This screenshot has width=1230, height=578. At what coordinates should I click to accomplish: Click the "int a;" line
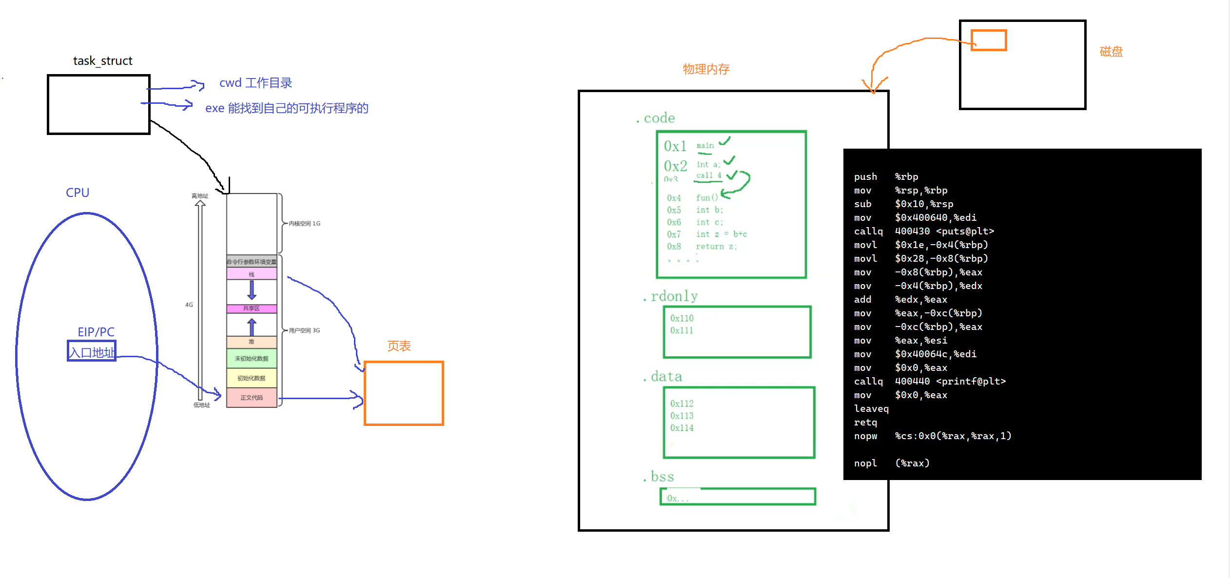pos(708,164)
